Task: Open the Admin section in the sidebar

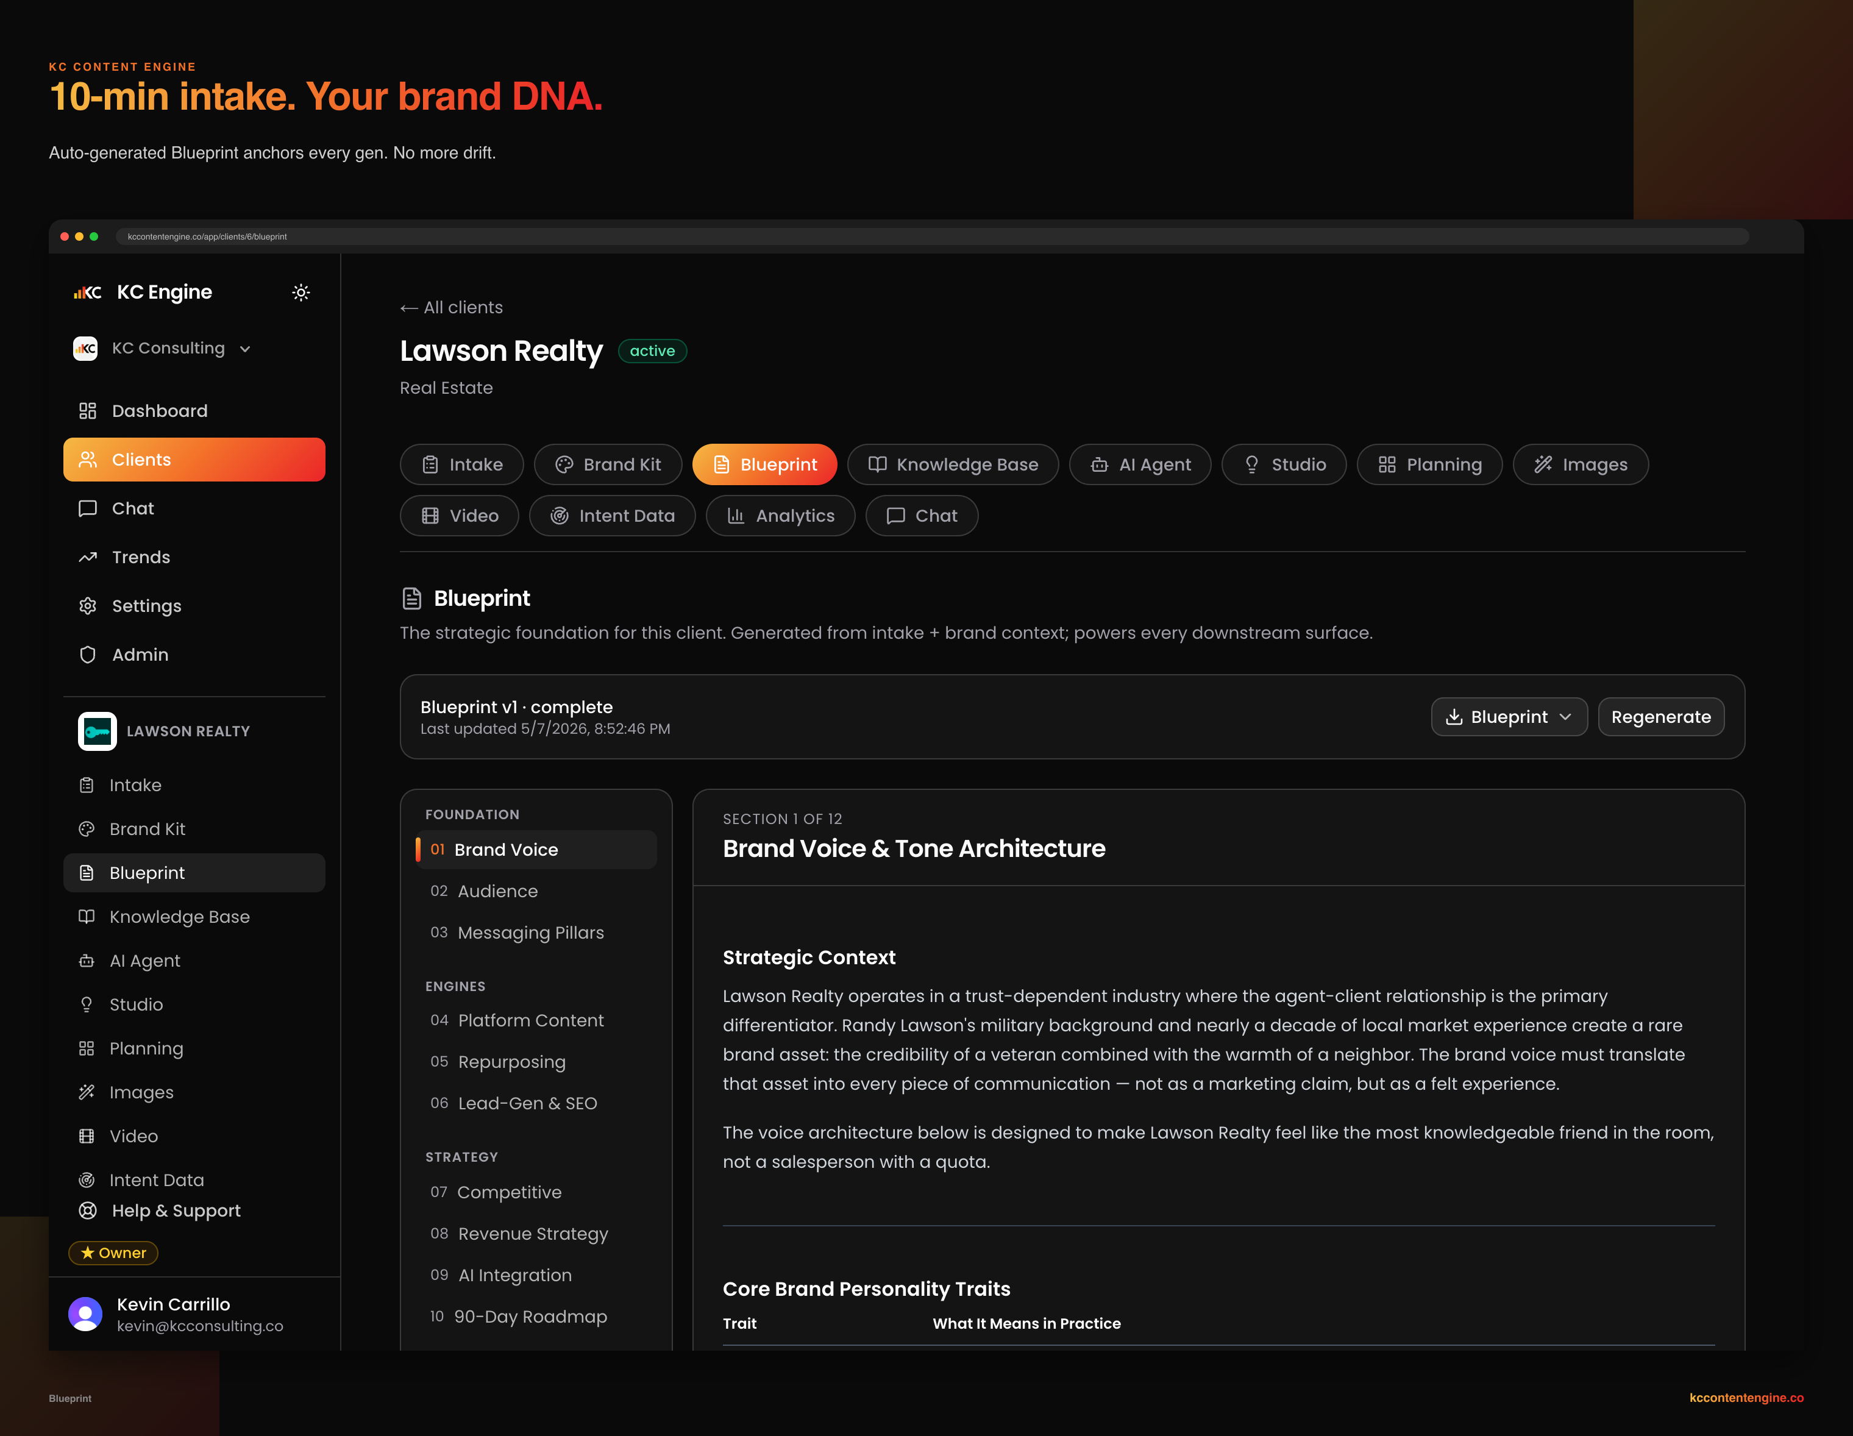Action: 194,655
